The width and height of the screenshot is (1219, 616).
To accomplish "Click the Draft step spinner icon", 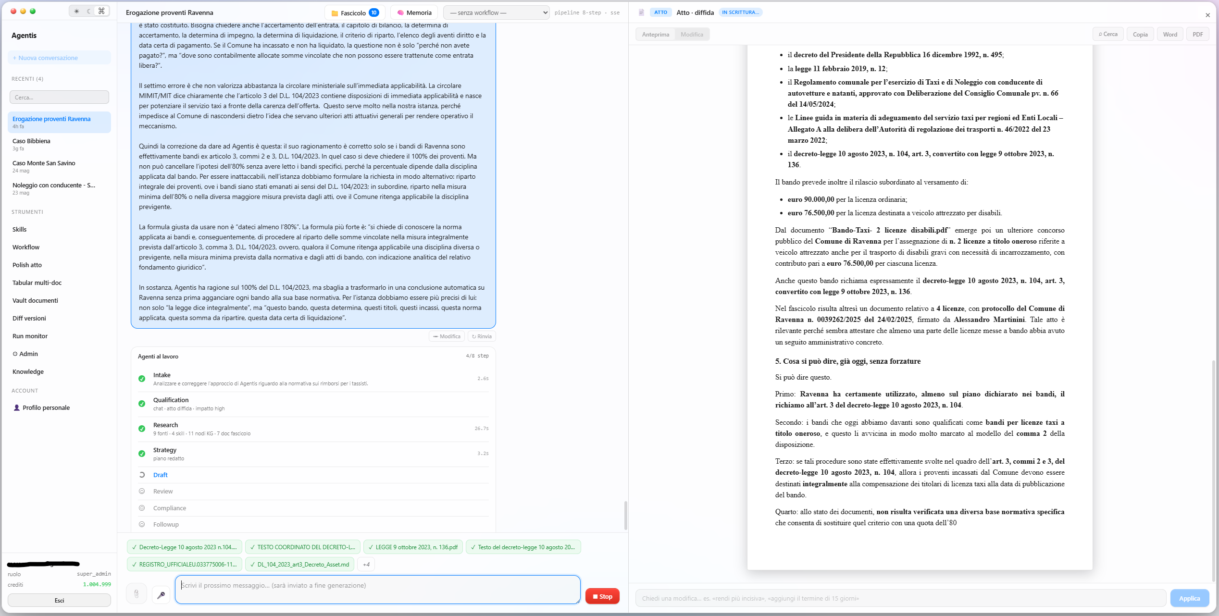I will [142, 475].
